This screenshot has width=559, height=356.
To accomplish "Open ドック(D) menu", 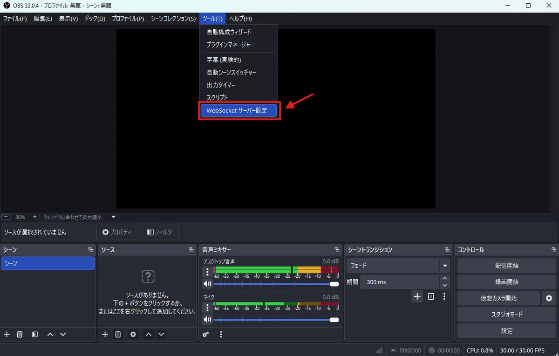I will click(x=95, y=19).
